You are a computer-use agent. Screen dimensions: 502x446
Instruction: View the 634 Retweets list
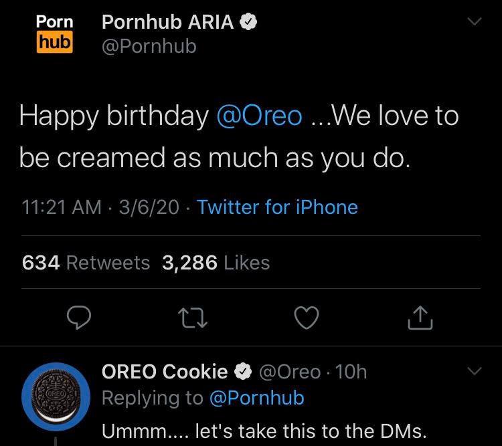click(x=86, y=263)
